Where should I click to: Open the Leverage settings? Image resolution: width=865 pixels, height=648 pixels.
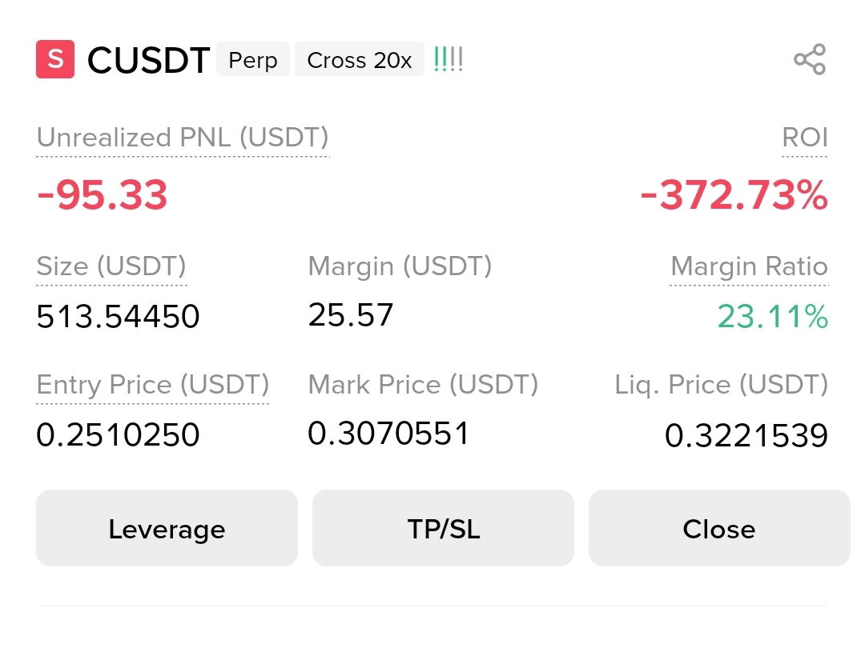167,529
